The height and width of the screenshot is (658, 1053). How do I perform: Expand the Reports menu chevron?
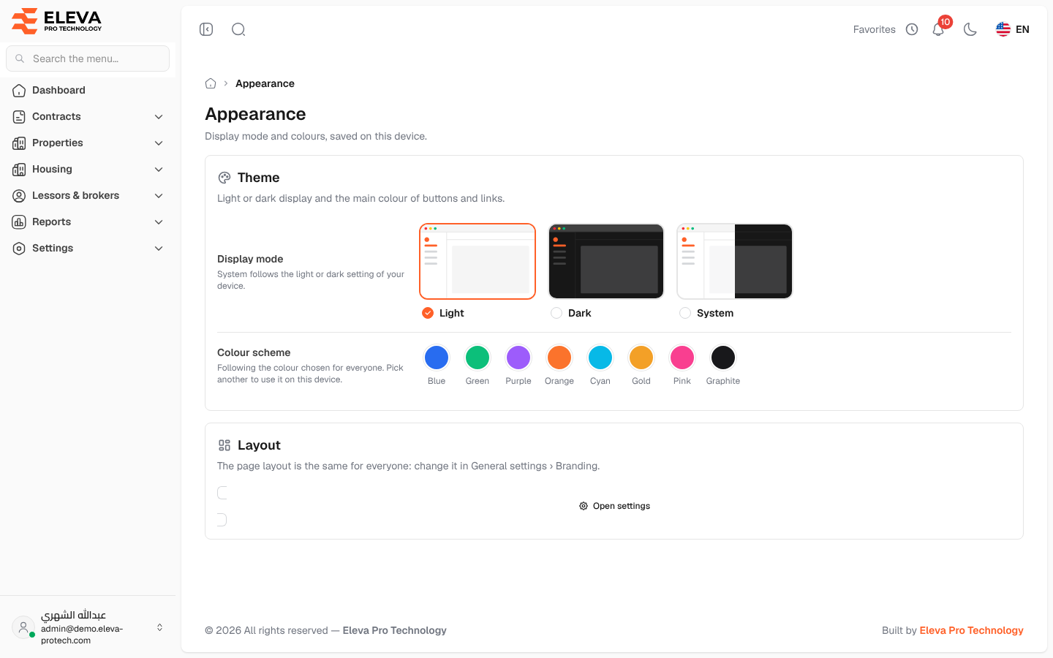click(159, 222)
